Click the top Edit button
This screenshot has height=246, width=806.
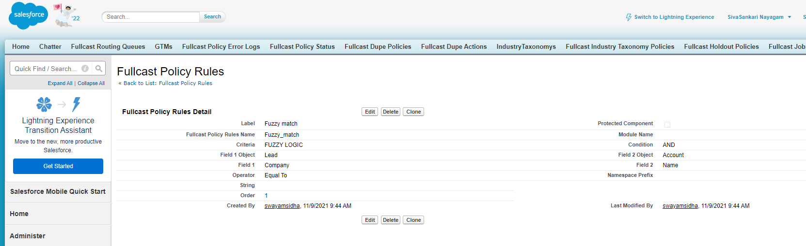tap(370, 112)
